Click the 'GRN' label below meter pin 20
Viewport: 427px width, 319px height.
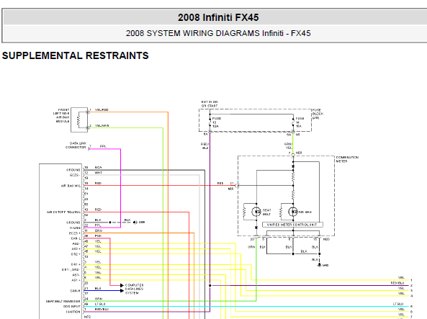pos(251,247)
